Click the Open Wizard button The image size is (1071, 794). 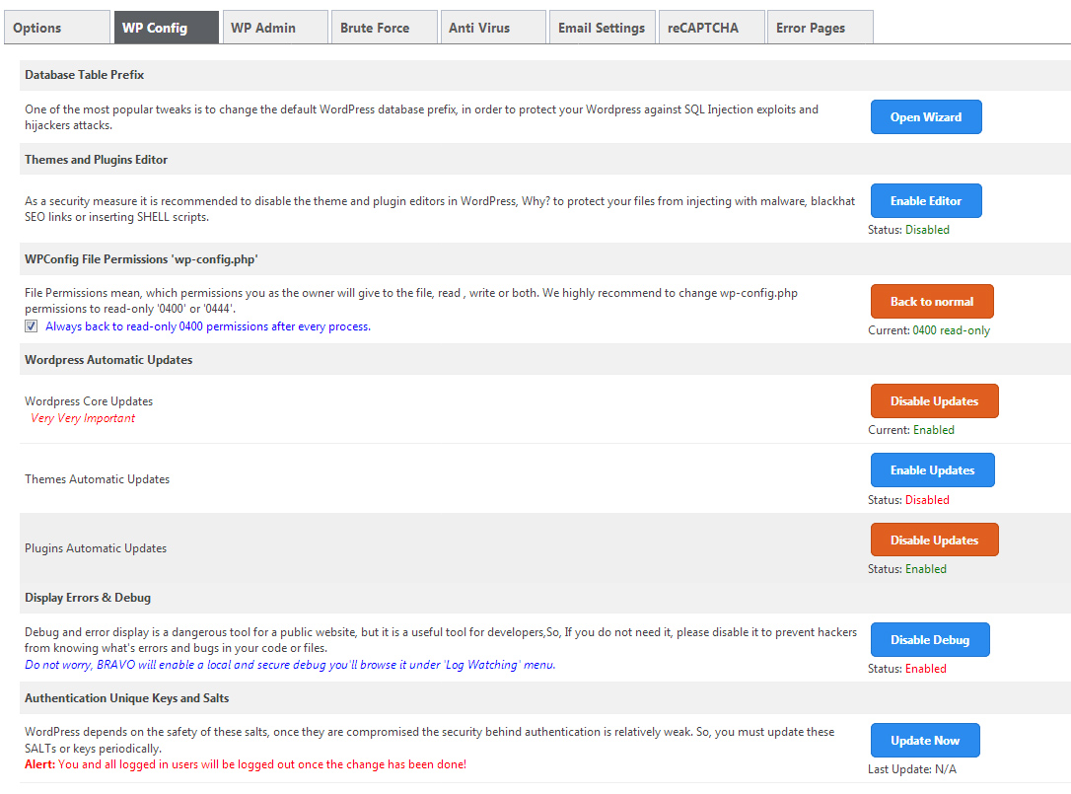pyautogui.click(x=926, y=116)
